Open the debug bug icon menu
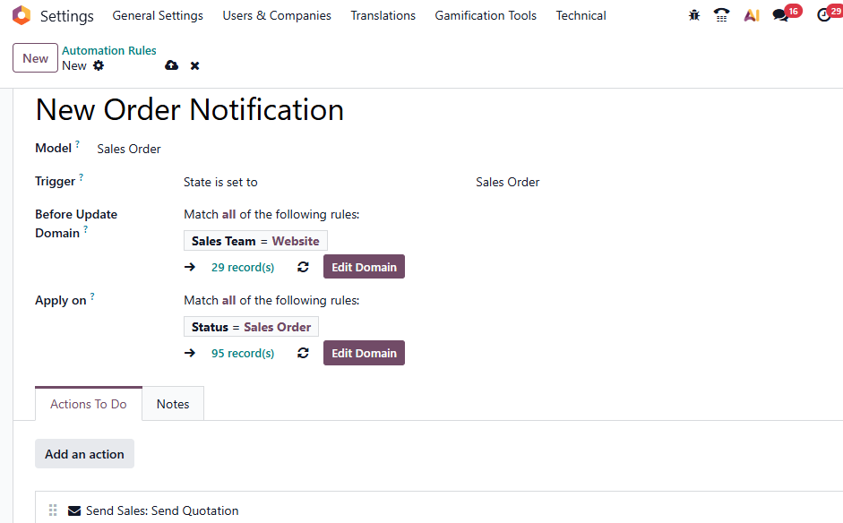 693,15
